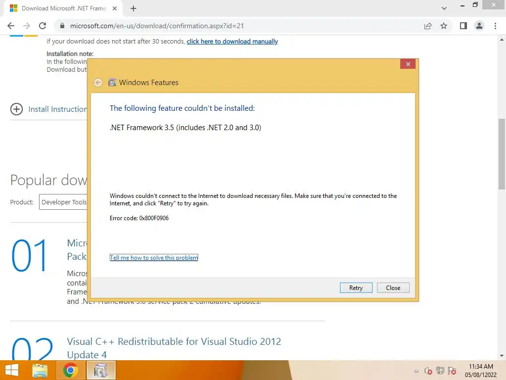Image resolution: width=506 pixels, height=380 pixels.
Task: Click the address bar URL
Action: 157,26
